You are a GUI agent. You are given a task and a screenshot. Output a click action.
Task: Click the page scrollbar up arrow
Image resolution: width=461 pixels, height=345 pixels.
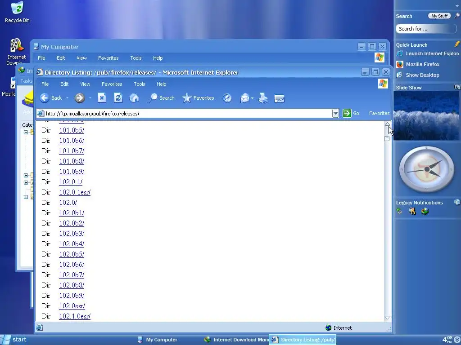[387, 124]
